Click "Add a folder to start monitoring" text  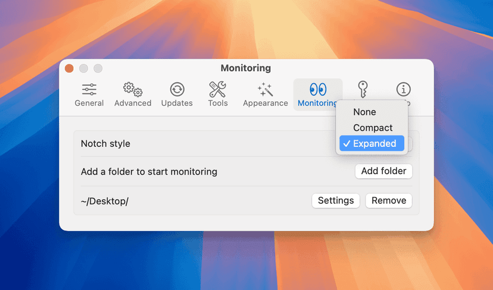pos(149,172)
